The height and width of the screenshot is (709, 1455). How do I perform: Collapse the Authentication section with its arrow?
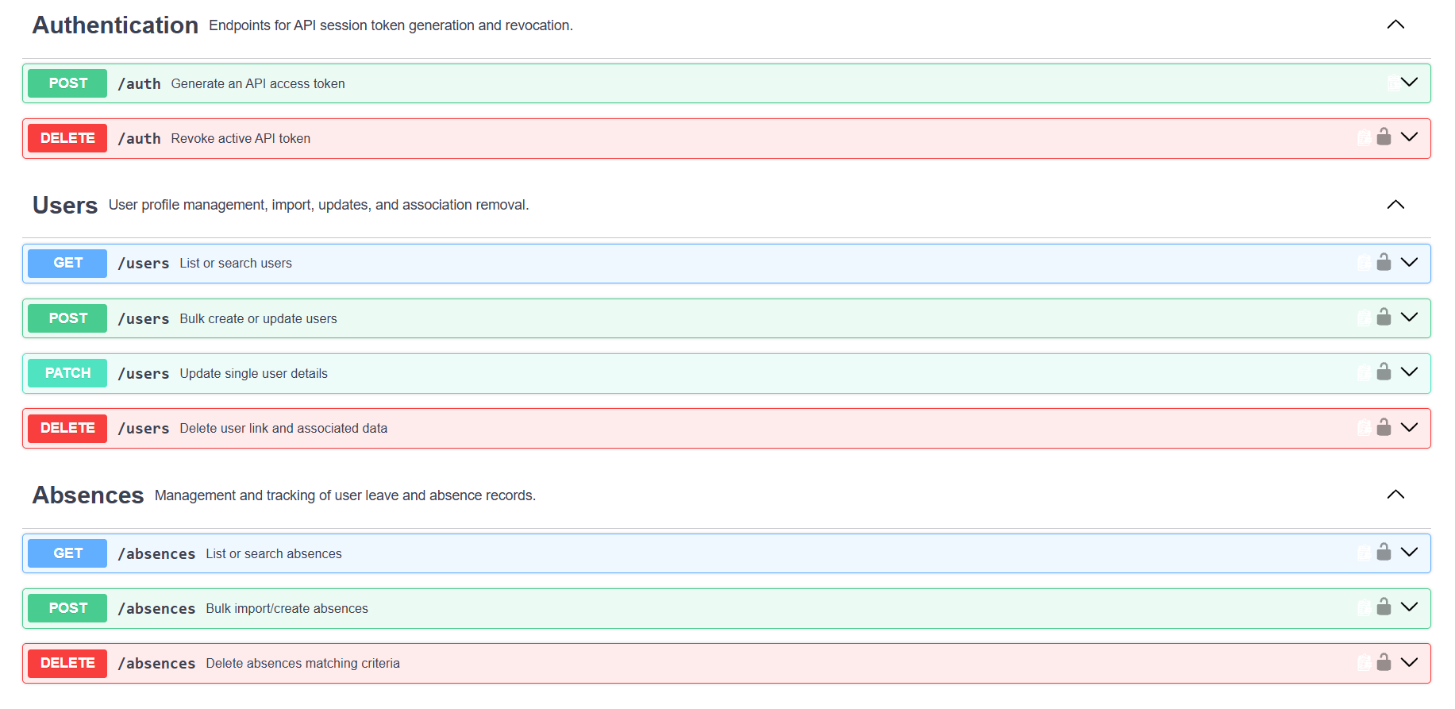(1395, 25)
